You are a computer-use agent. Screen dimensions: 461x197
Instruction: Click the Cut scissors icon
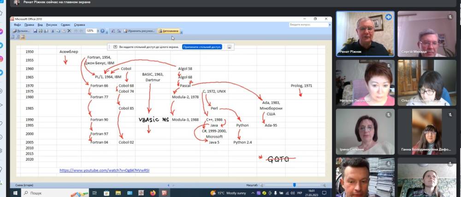(x=53, y=31)
